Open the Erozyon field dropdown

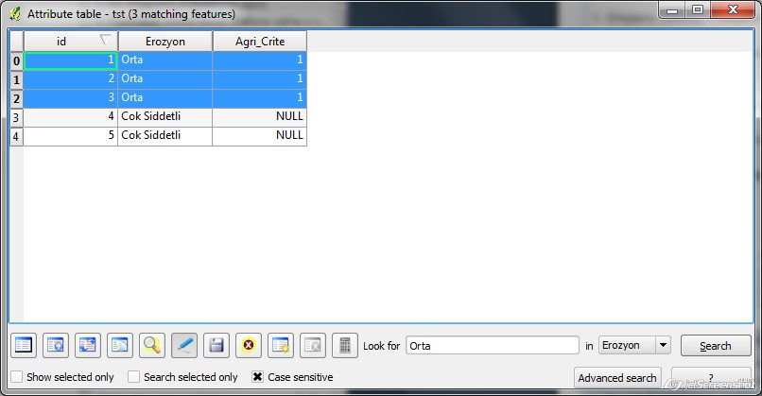634,345
